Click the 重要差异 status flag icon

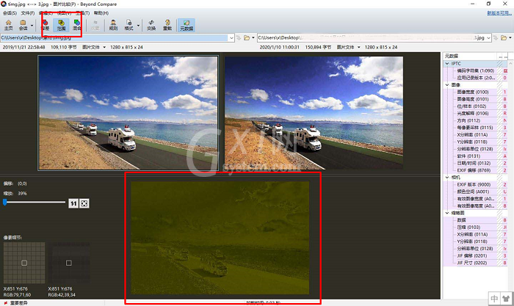pyautogui.click(x=6, y=303)
